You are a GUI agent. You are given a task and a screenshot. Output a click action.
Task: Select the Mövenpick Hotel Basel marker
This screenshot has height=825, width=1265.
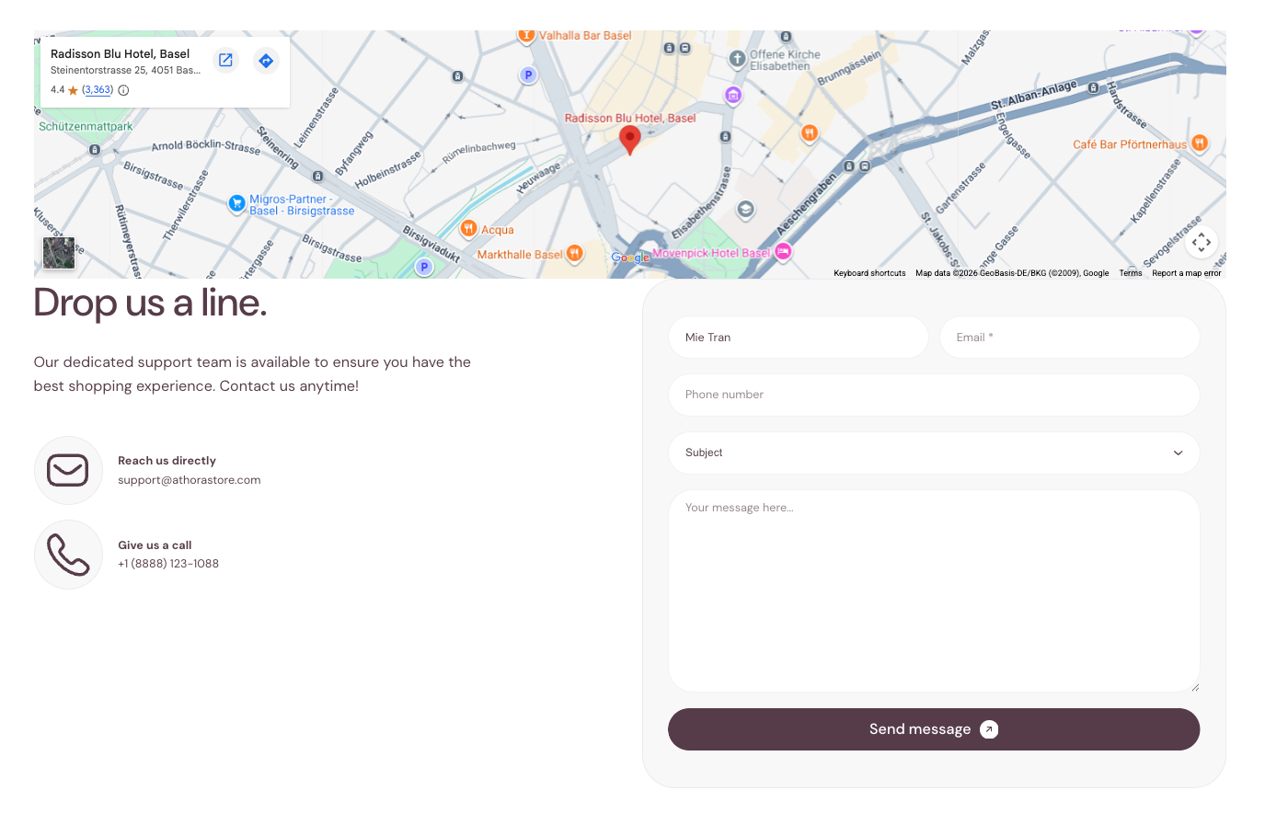coord(782,251)
